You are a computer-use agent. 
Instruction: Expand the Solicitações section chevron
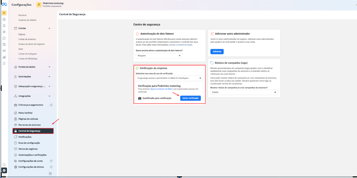(x=49, y=76)
